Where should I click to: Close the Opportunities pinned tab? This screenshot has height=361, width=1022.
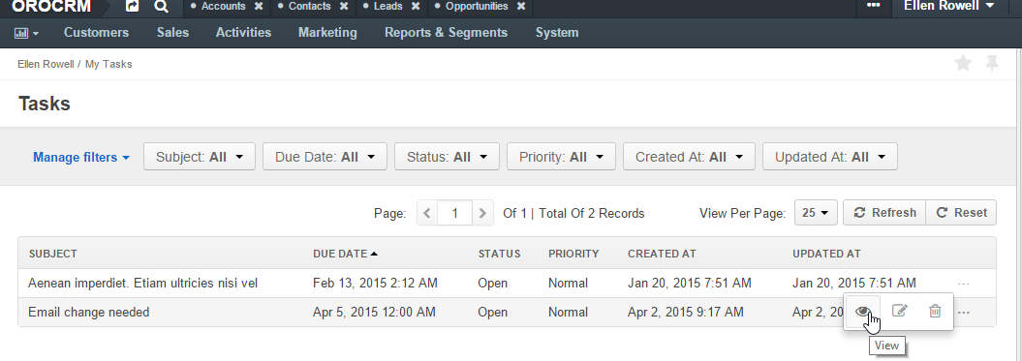coord(521,7)
